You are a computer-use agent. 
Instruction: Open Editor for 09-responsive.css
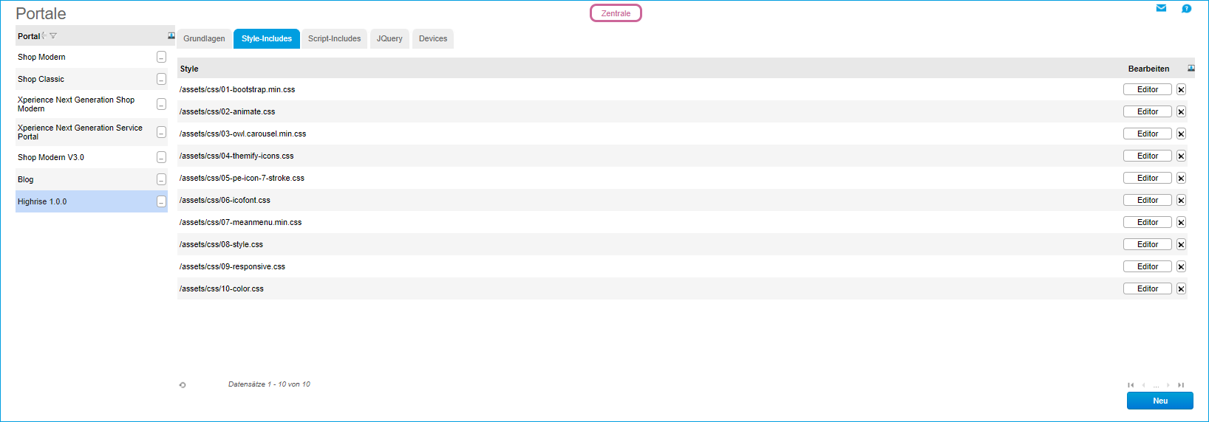(1148, 266)
